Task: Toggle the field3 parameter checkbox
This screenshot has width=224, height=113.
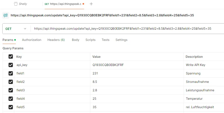Action: pyautogui.click(x=11, y=90)
